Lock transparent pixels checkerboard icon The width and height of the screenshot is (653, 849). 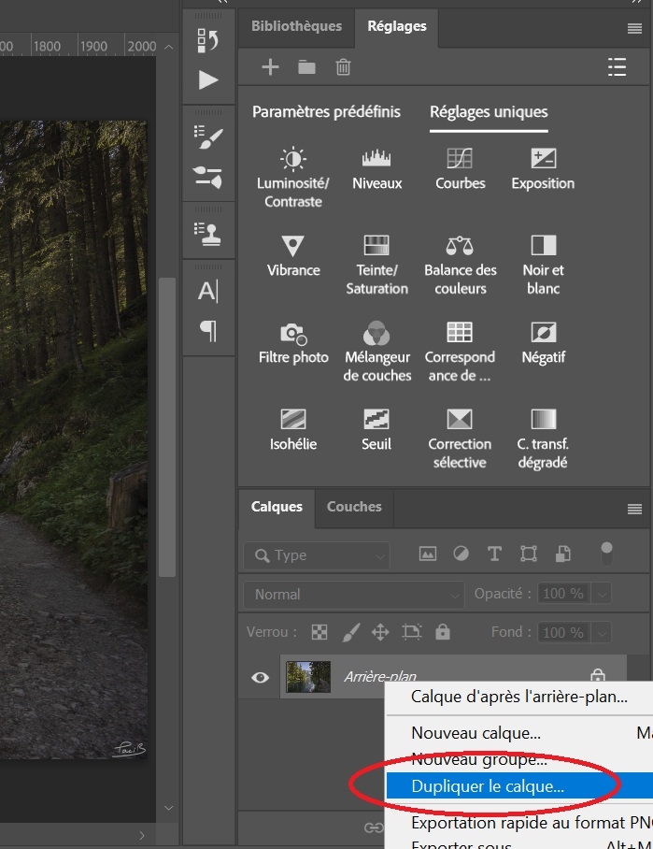(x=319, y=632)
